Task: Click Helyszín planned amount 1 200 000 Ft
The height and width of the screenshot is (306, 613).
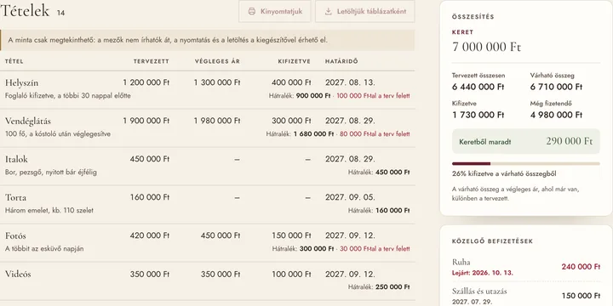Action: point(146,82)
